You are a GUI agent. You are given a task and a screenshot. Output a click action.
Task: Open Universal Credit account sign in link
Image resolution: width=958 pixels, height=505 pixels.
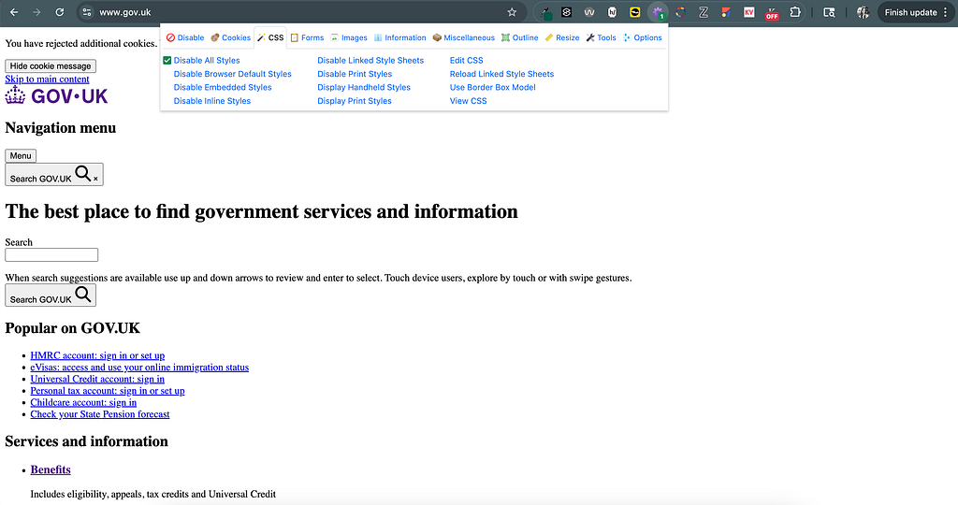tap(97, 379)
